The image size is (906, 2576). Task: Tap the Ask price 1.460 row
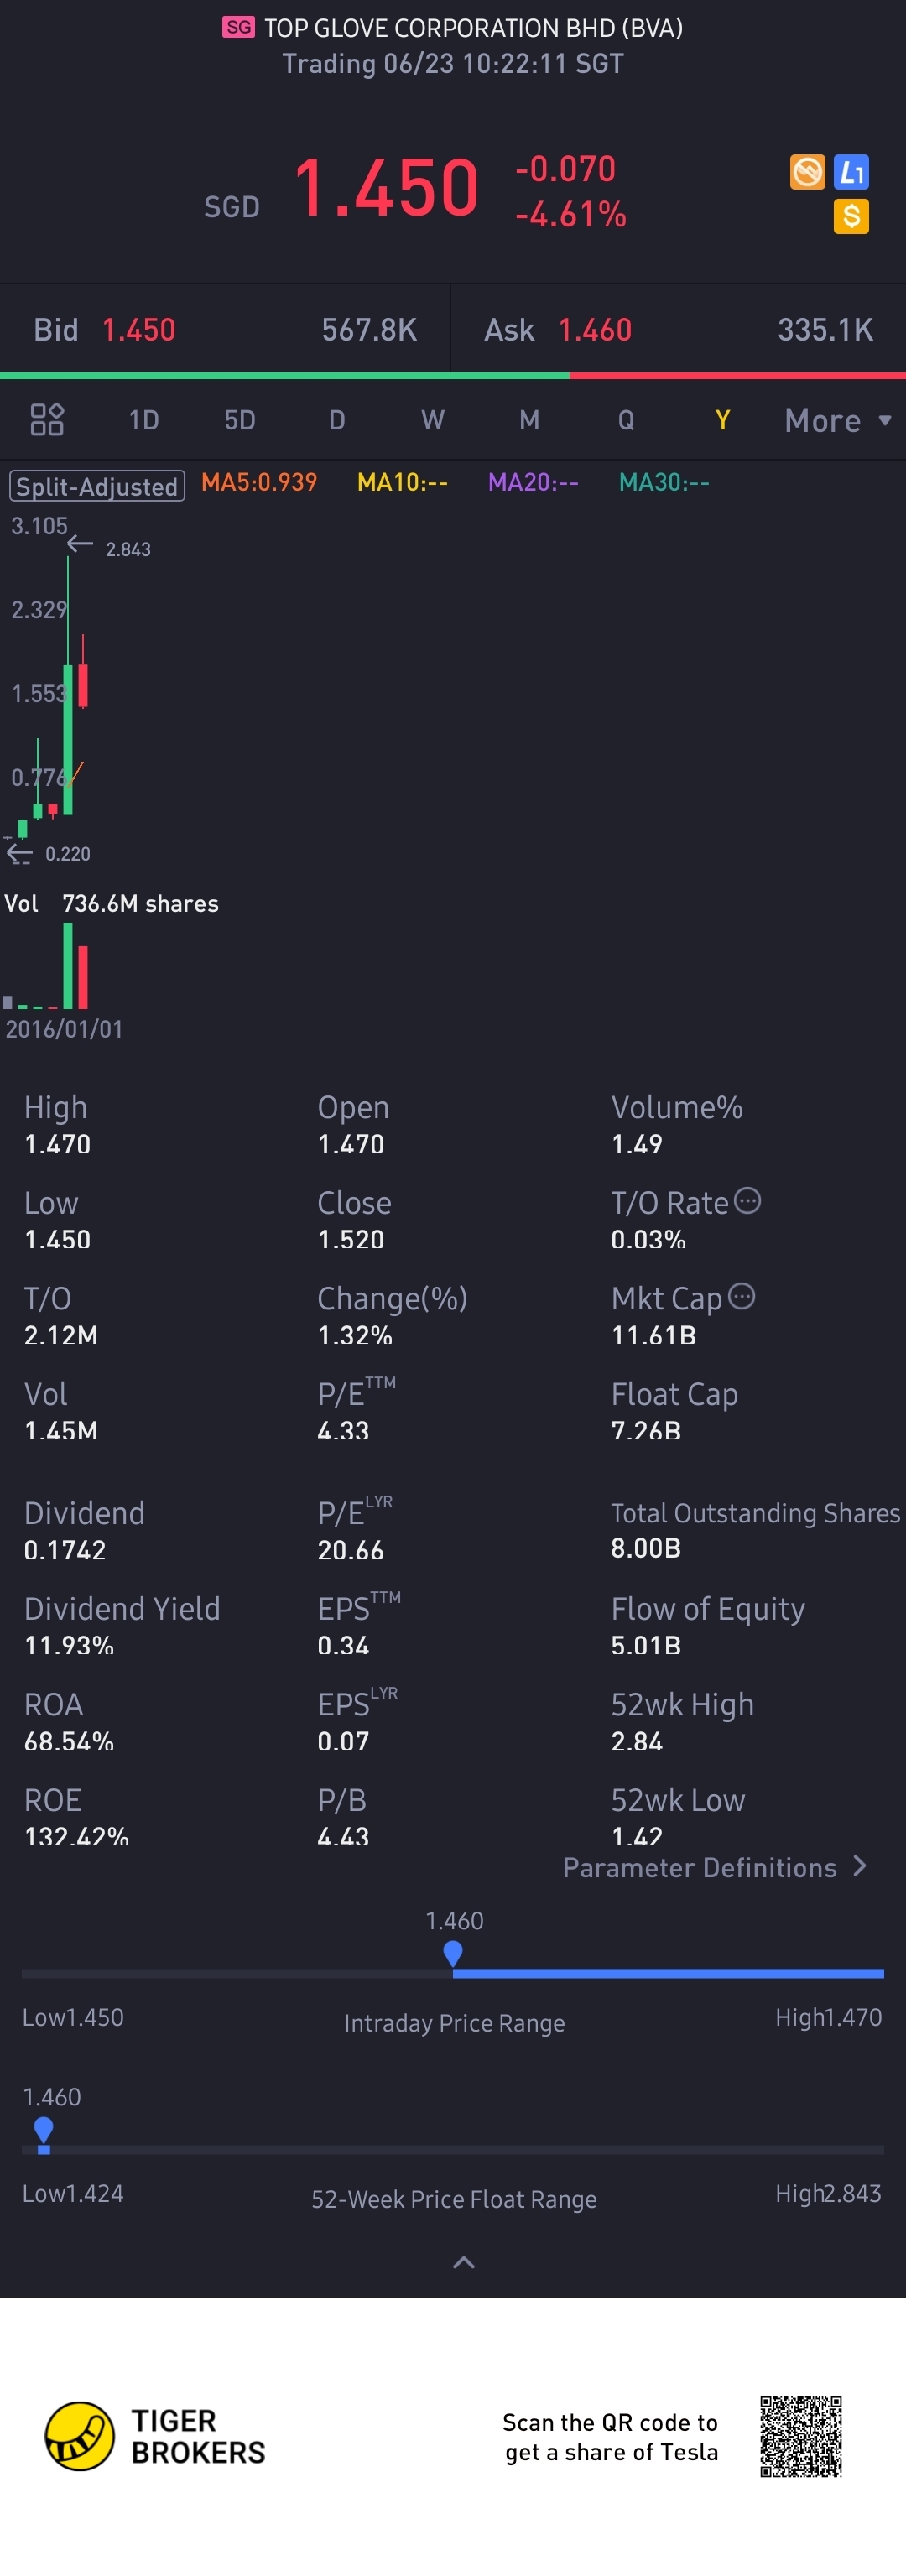678,330
